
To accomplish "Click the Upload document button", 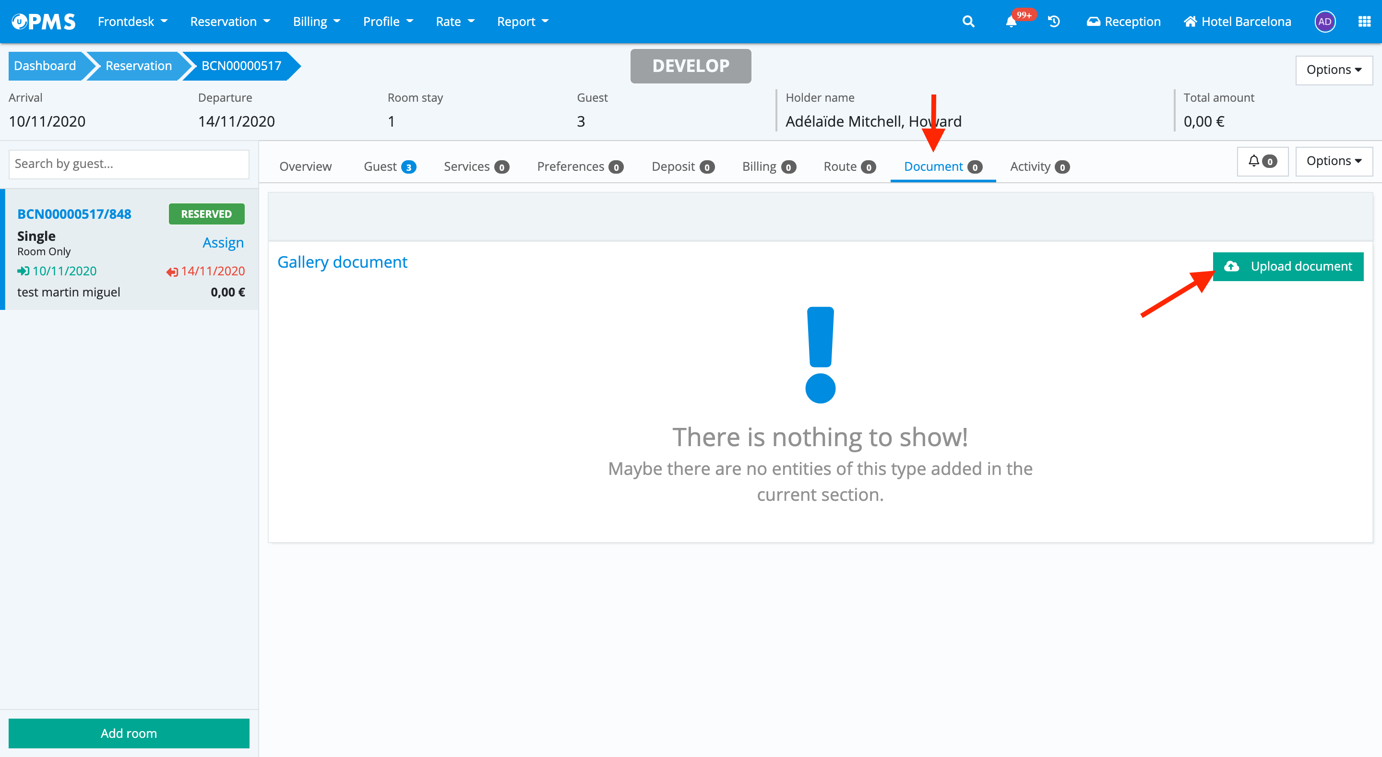I will click(x=1287, y=266).
